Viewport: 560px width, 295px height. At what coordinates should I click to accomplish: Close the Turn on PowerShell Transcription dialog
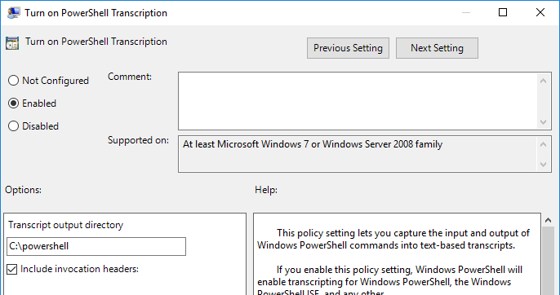[540, 12]
